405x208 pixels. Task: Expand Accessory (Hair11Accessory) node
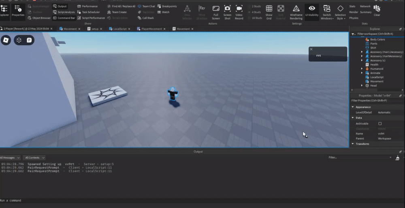click(362, 52)
